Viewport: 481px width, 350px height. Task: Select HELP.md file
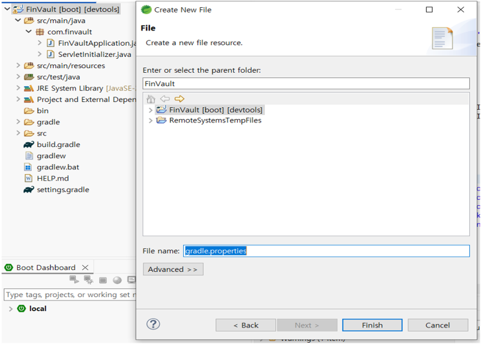[x=53, y=178]
